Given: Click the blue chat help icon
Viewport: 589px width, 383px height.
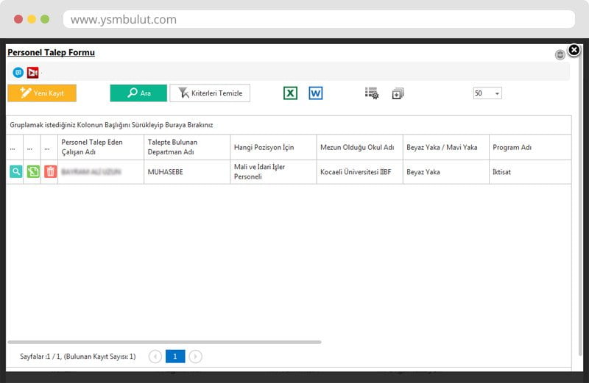Looking at the screenshot, I should pyautogui.click(x=18, y=72).
